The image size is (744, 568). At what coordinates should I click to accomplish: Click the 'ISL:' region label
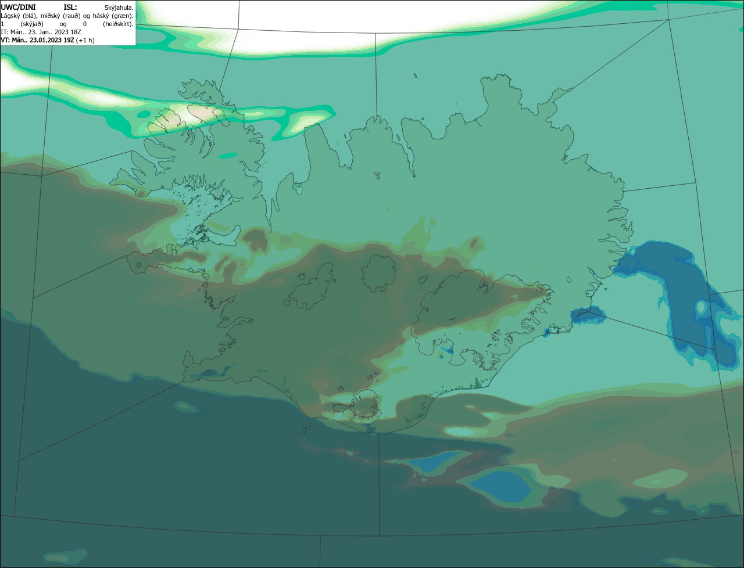70,7
